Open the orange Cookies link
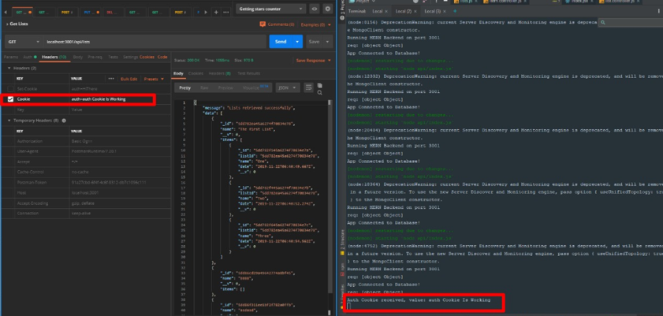The image size is (663, 316). pyautogui.click(x=147, y=57)
